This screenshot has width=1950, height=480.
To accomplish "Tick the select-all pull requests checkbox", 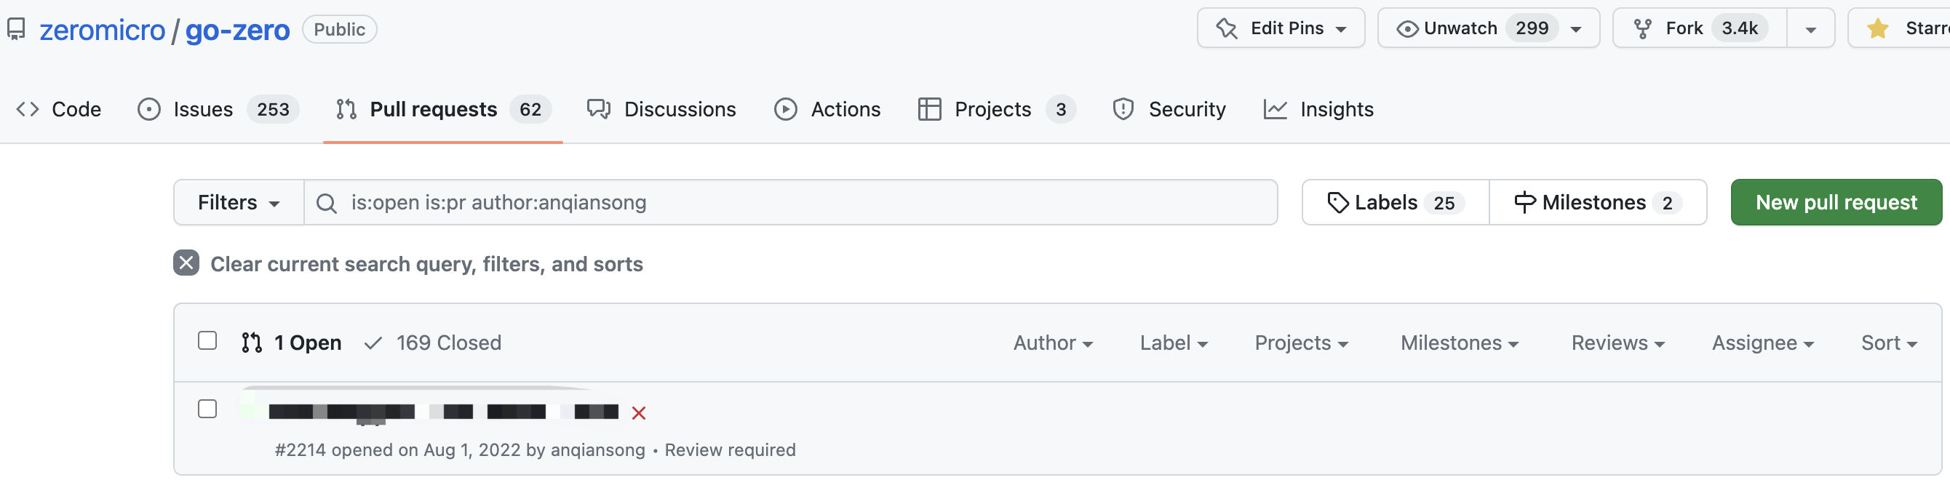I will (207, 340).
